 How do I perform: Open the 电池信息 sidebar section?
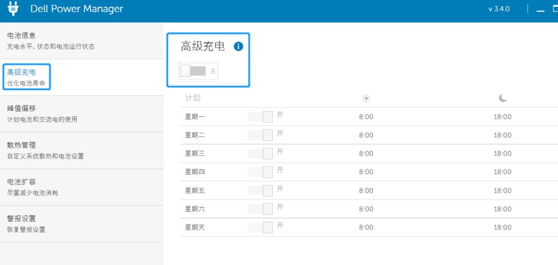82,40
